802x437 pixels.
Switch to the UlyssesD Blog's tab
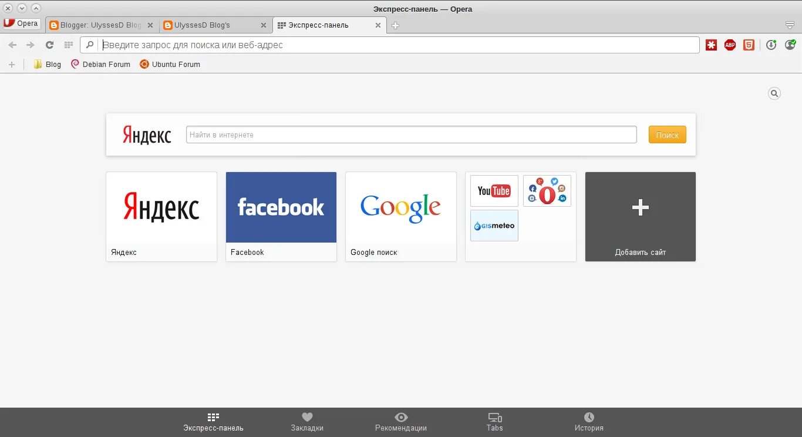coord(215,25)
